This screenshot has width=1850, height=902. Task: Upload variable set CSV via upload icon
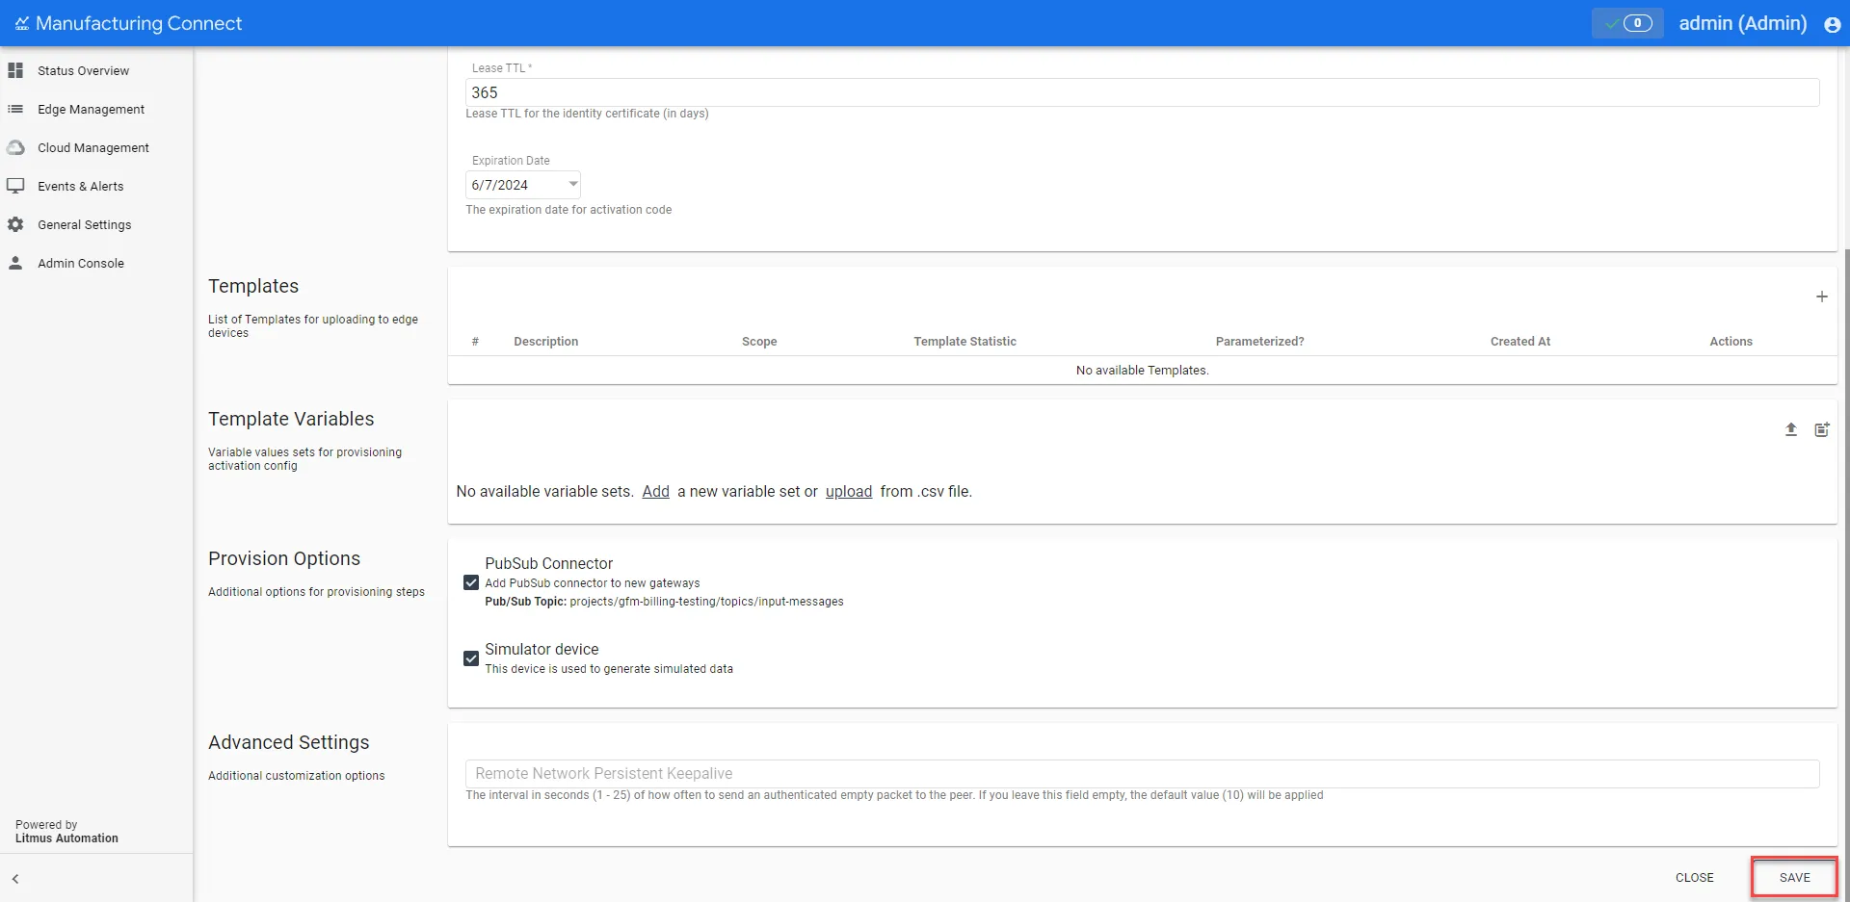coord(1790,429)
